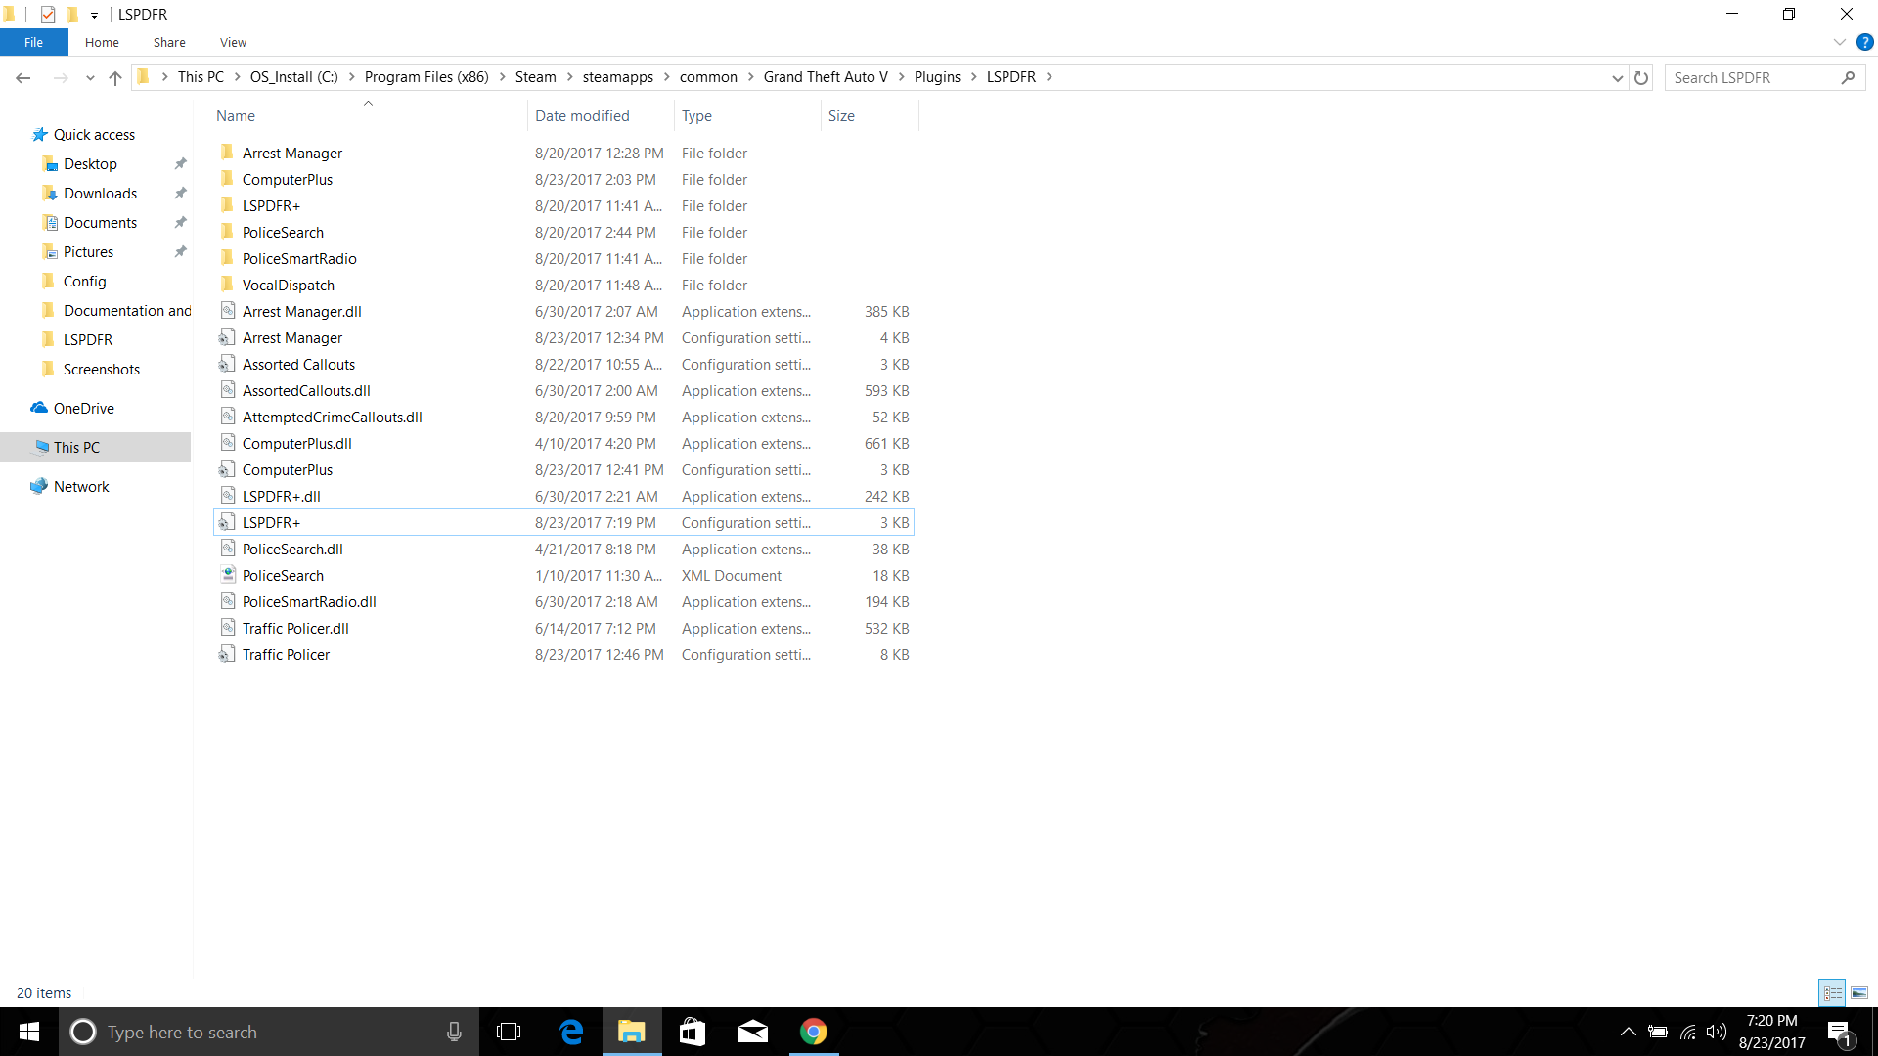Navigate to Grand Theft Auto V breadcrumb
This screenshot has width=1878, height=1056.
[x=826, y=77]
